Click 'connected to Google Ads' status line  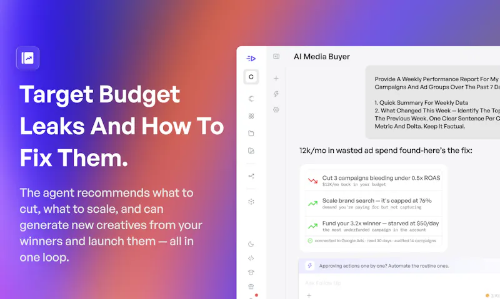(x=376, y=241)
